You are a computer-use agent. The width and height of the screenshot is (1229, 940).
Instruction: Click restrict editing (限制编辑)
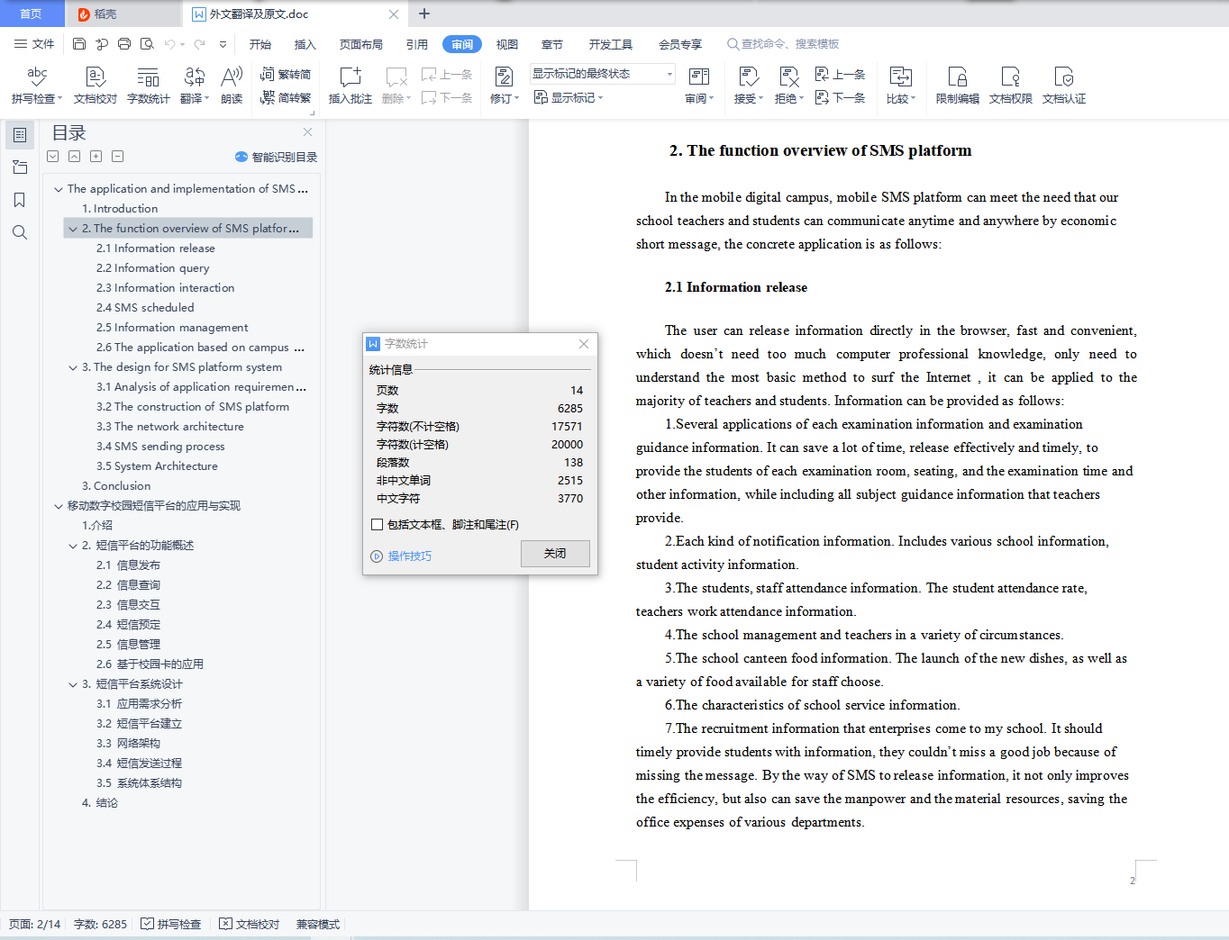(x=957, y=86)
